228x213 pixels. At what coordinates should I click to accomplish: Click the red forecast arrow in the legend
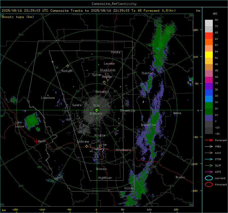(x=209, y=140)
